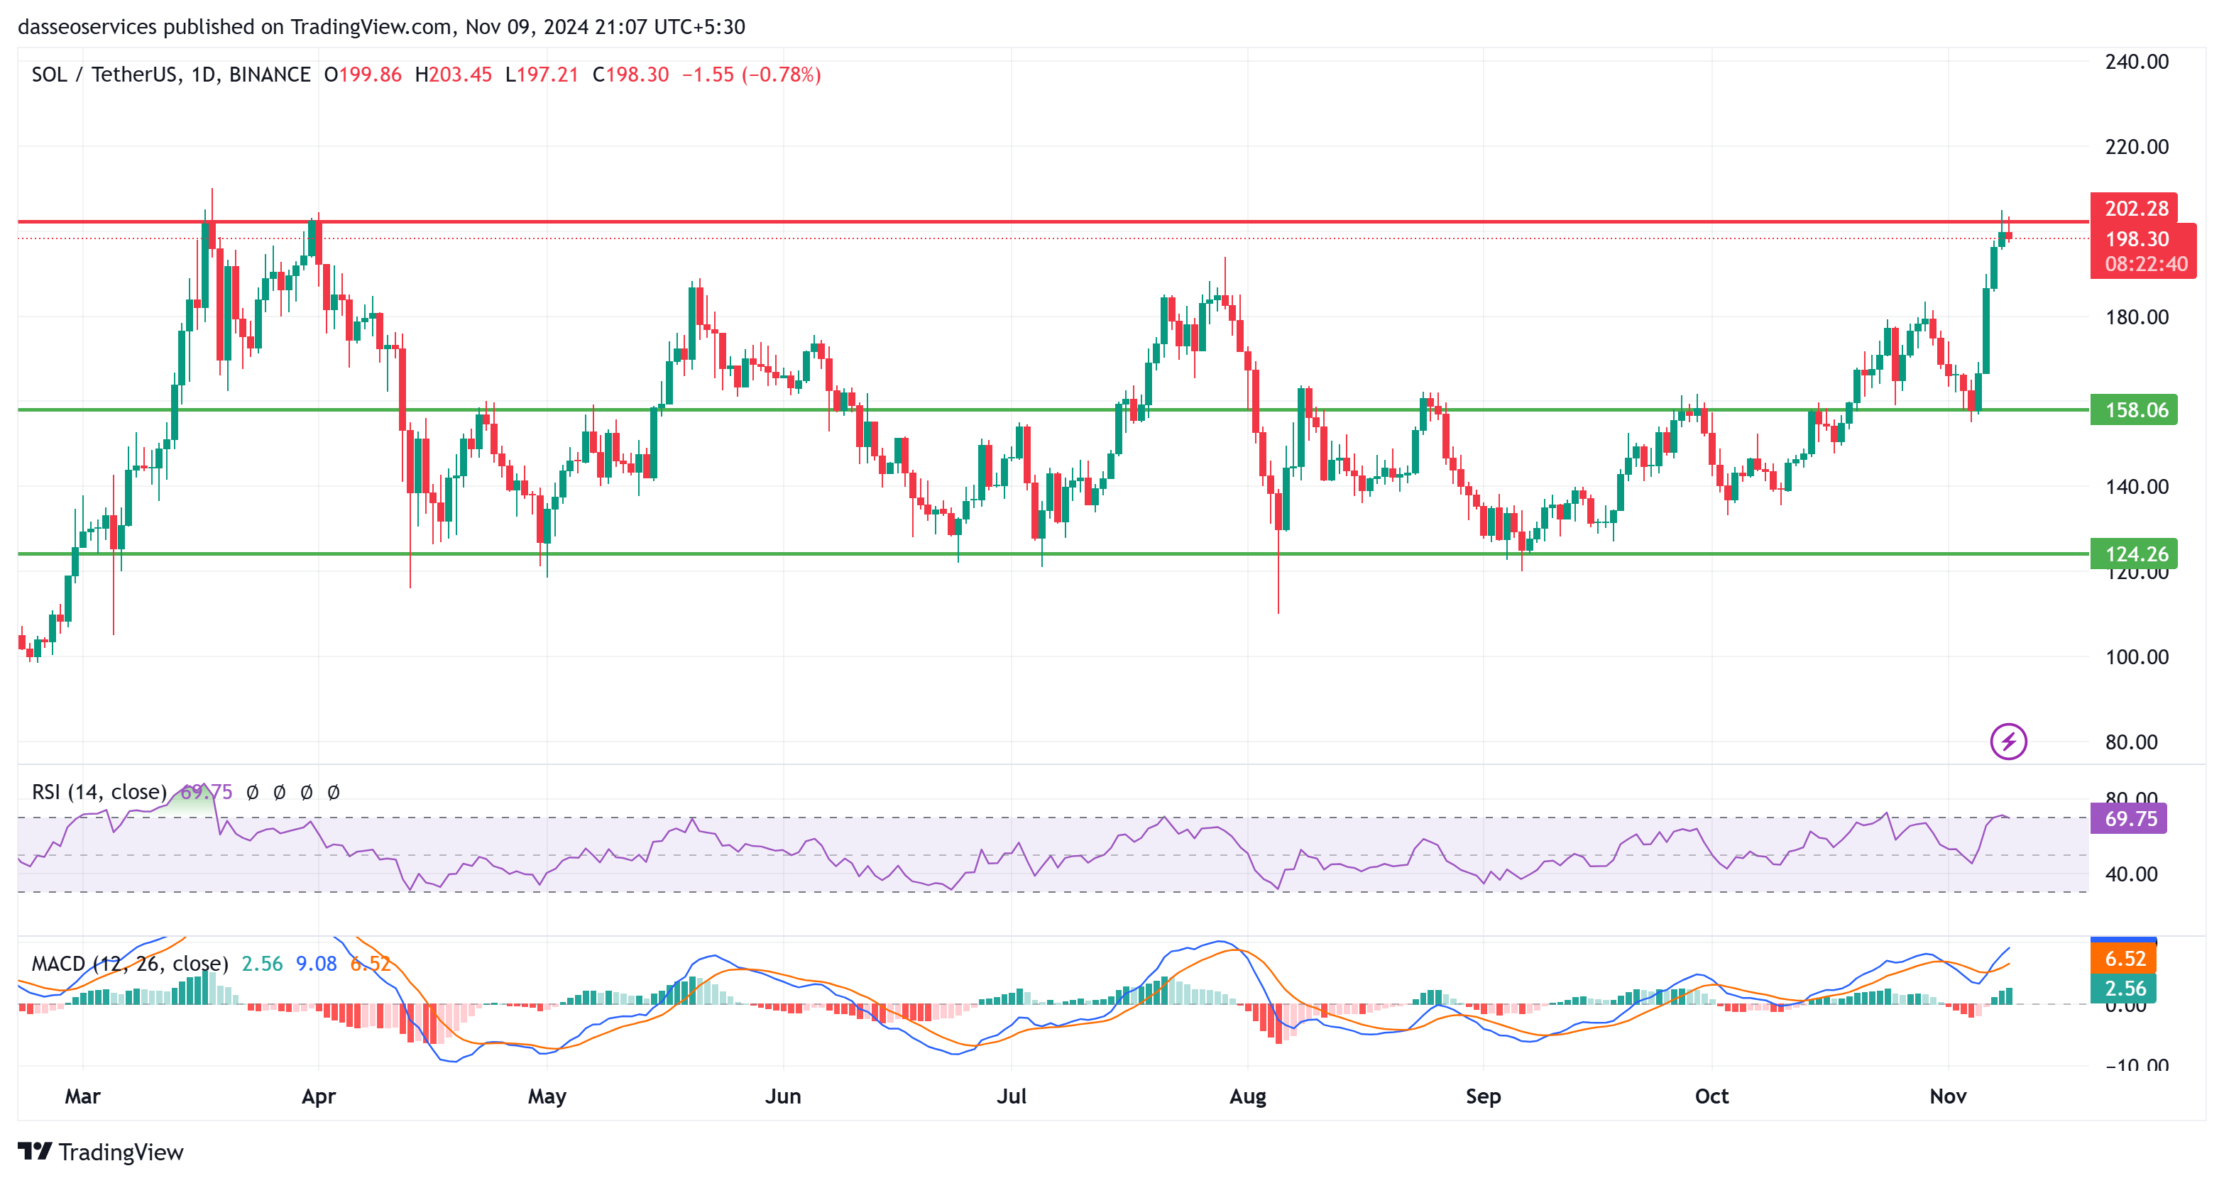
Task: Click the 220.00 mark on price scale
Action: click(2136, 145)
